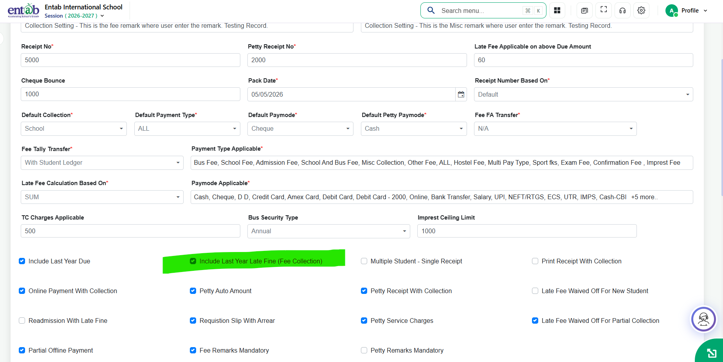Toggle fullscreen mode icon

(x=604, y=10)
